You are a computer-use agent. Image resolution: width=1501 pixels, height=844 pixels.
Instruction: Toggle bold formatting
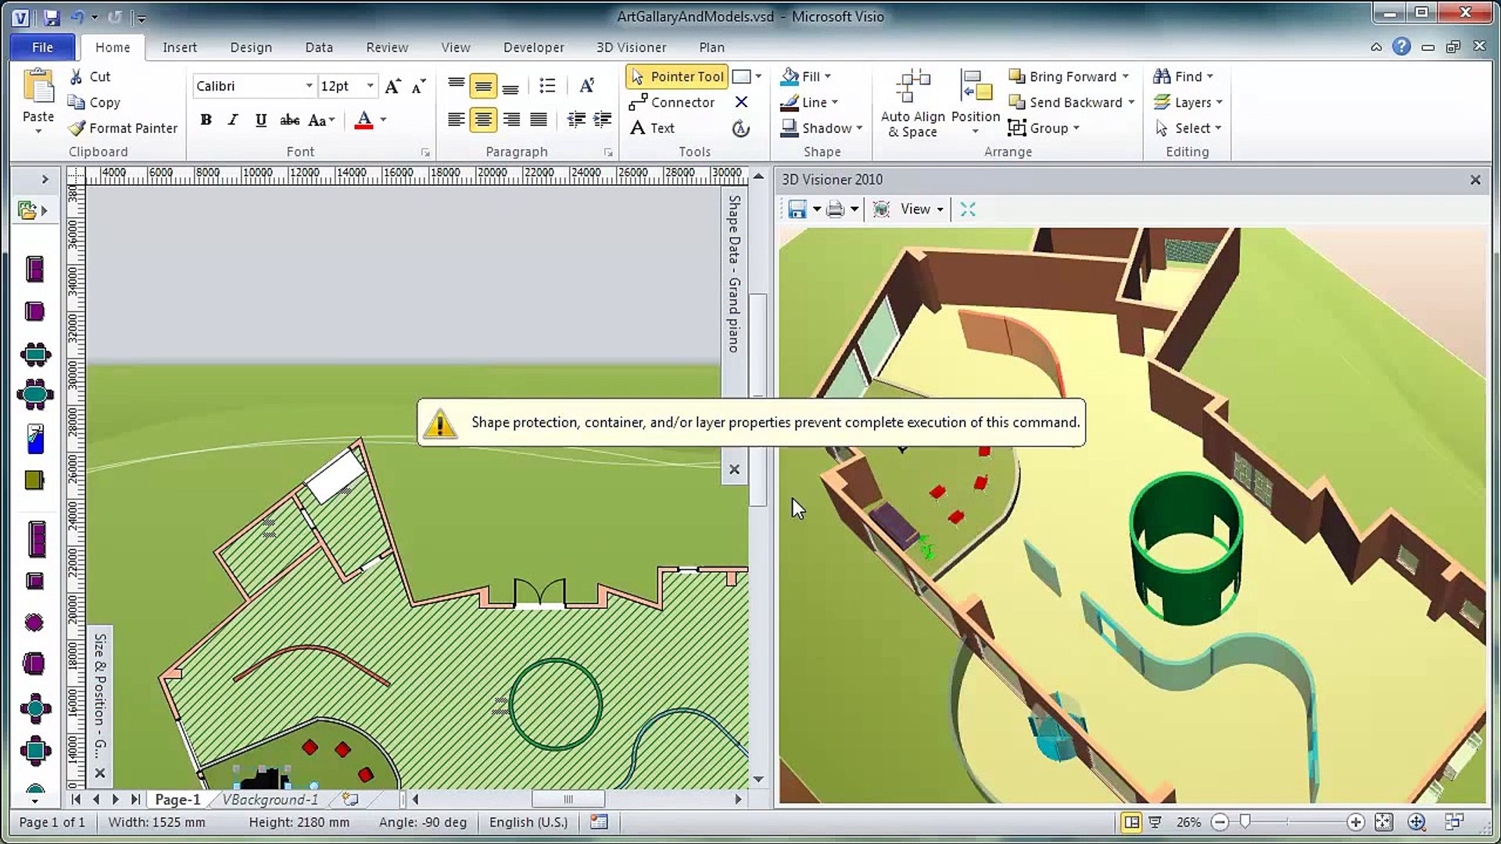click(206, 120)
